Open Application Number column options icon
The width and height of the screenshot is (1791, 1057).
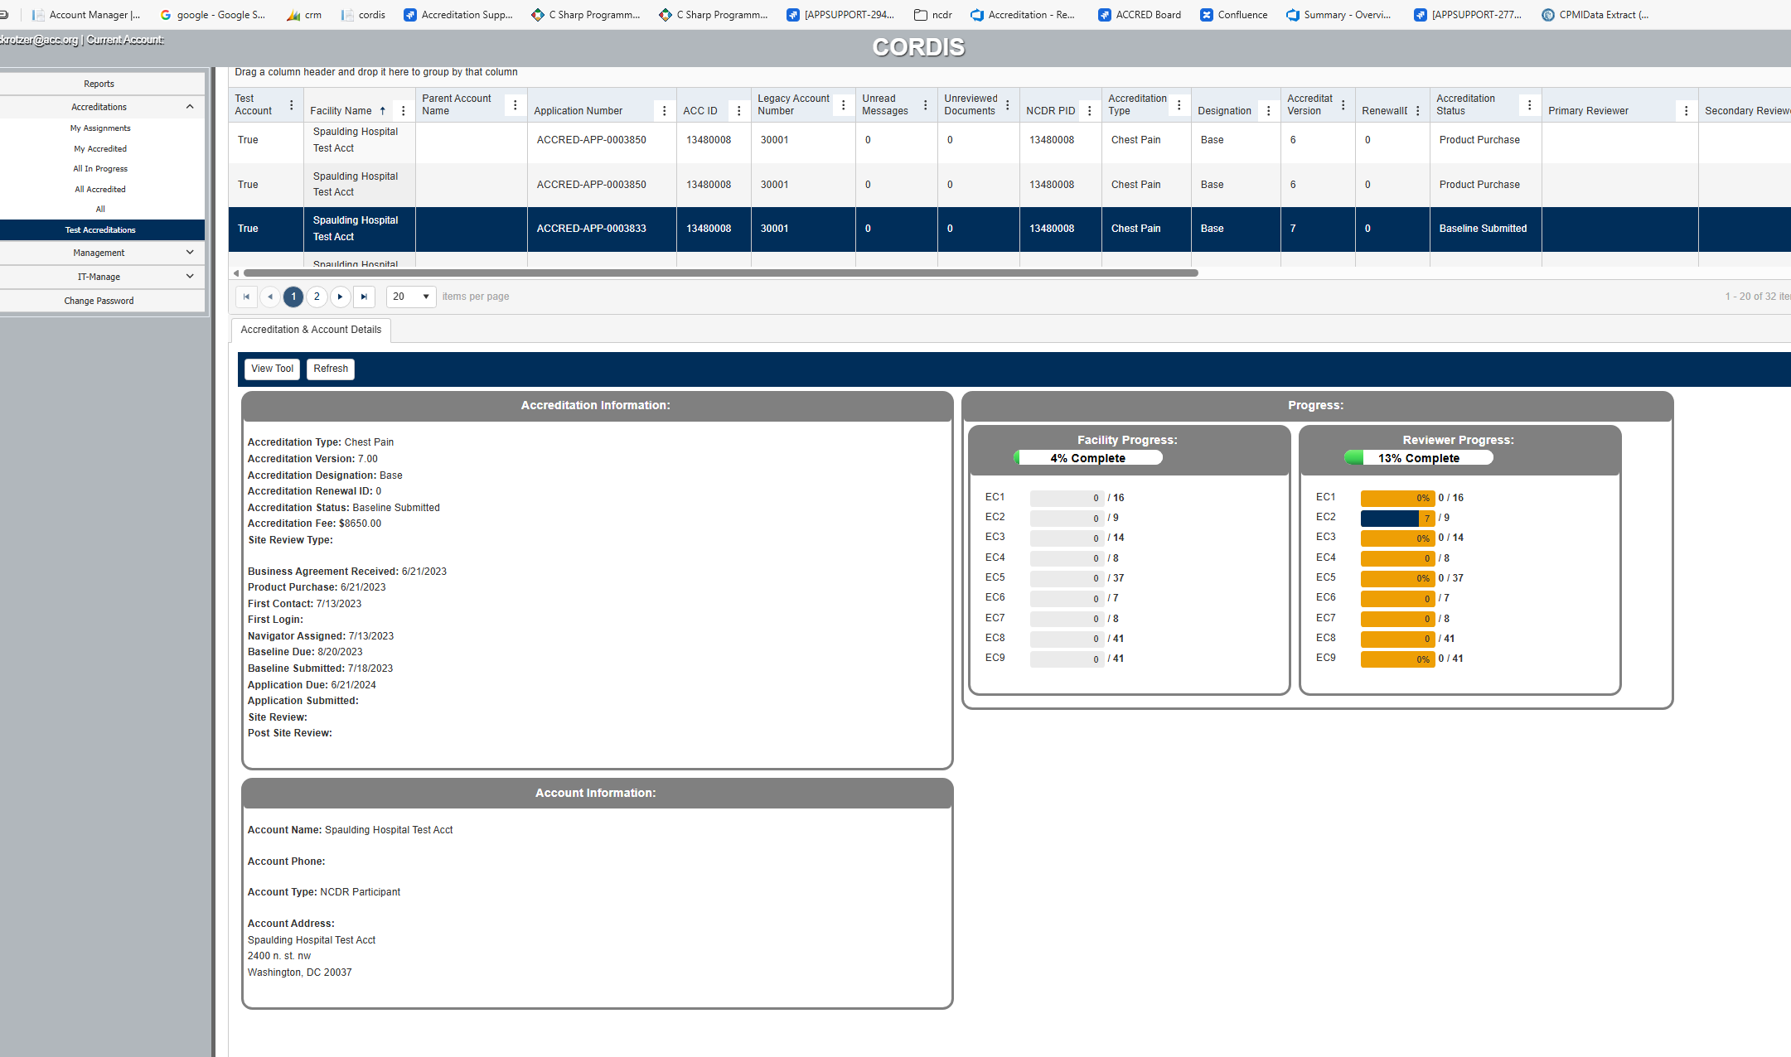[664, 111]
